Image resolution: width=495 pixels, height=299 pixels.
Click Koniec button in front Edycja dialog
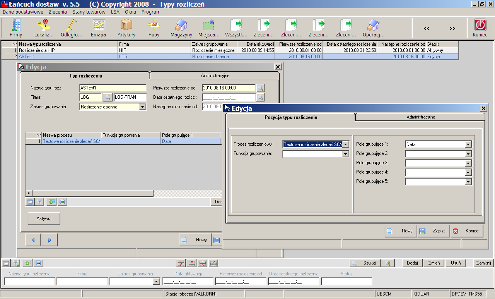(467, 231)
